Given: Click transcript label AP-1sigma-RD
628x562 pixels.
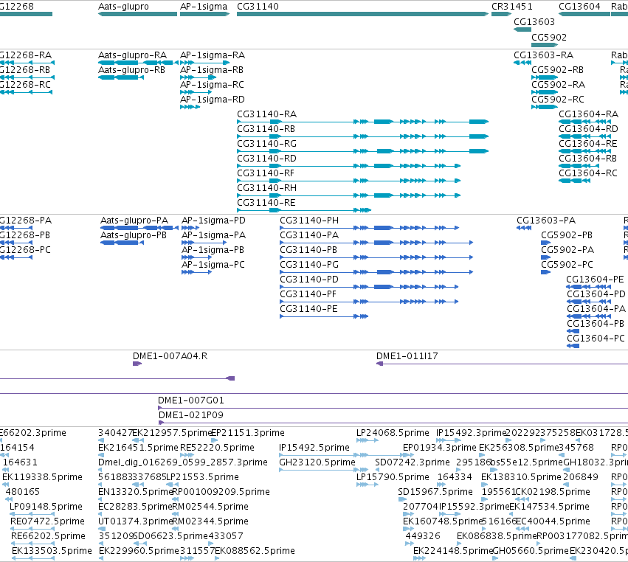Looking at the screenshot, I should point(213,100).
